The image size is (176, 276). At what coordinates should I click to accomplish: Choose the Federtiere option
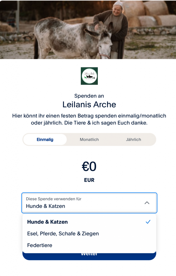[40, 245]
